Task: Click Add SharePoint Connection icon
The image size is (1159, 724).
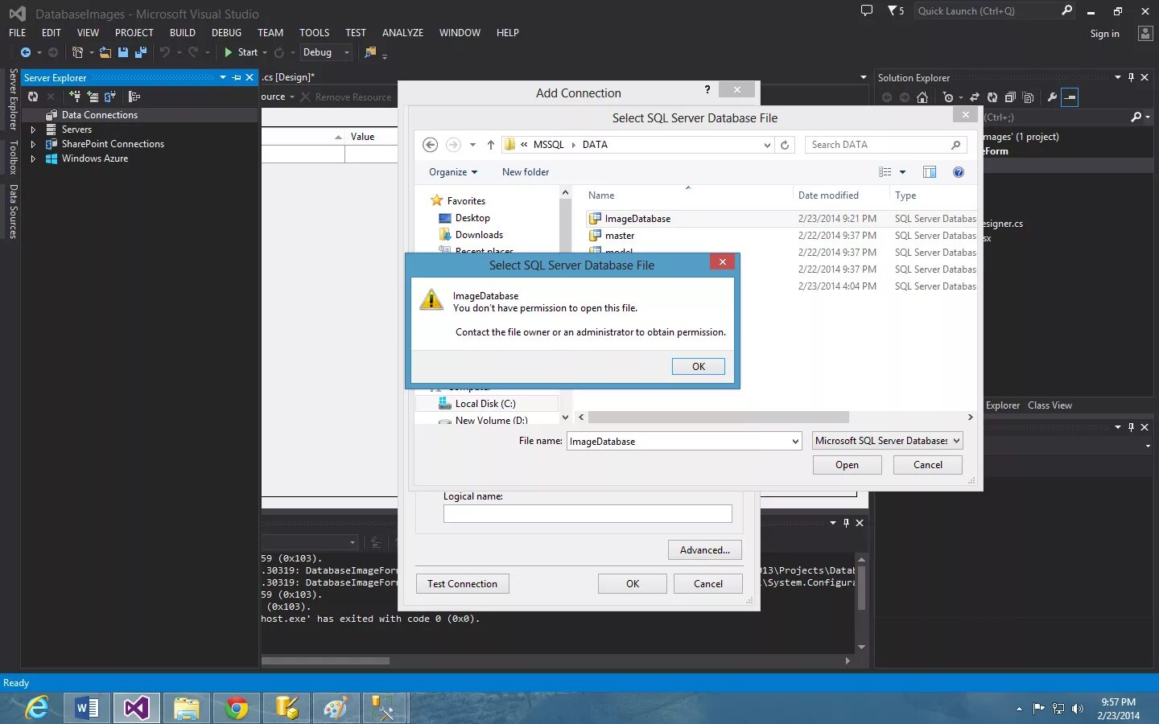Action: point(110,97)
